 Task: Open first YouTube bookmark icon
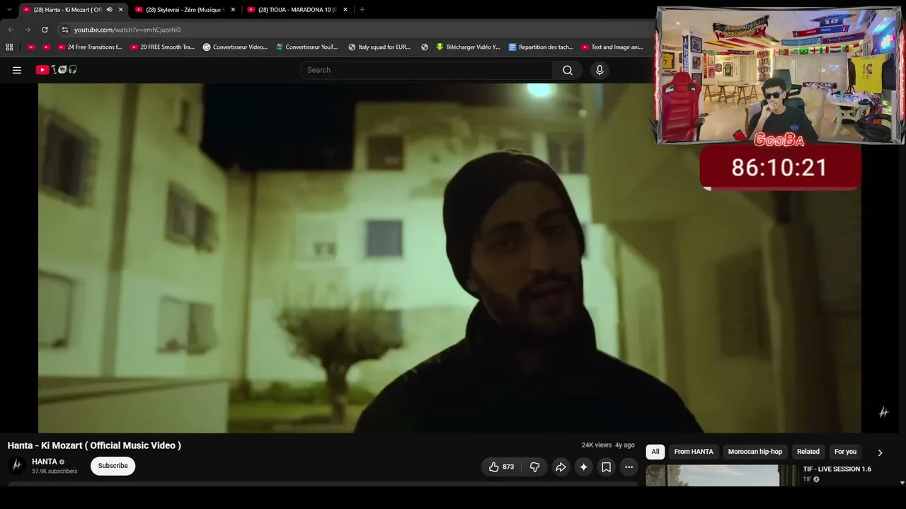click(31, 47)
